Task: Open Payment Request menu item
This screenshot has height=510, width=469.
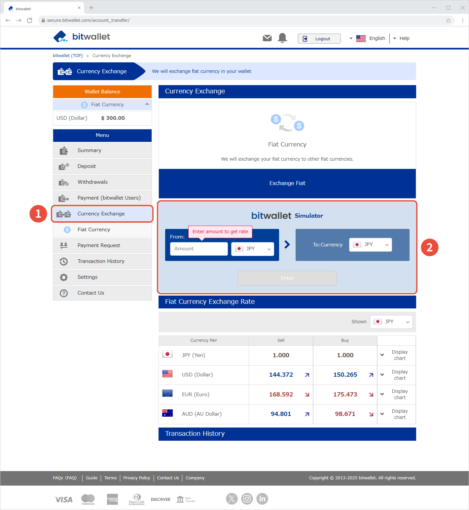Action: pyautogui.click(x=102, y=245)
